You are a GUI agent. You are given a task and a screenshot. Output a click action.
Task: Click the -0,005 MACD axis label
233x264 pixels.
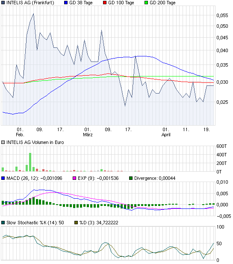tap(224, 216)
